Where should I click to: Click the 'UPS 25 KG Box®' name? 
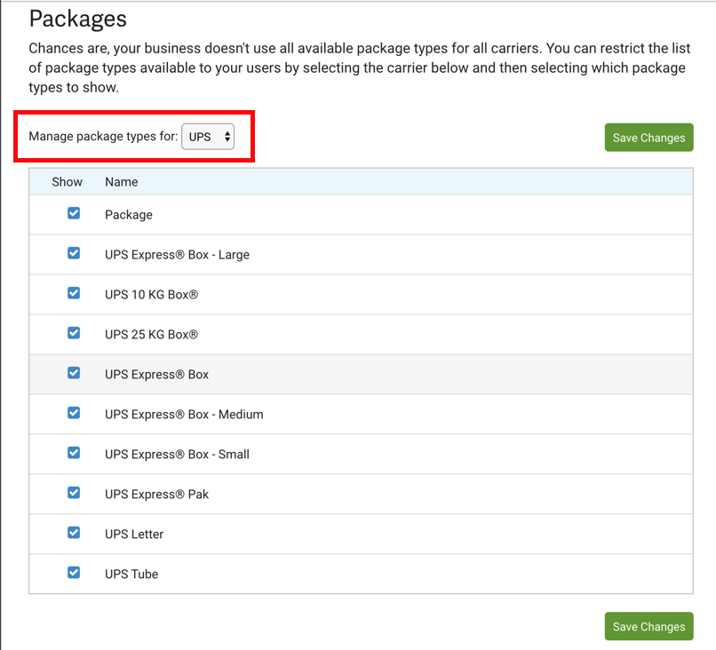pos(152,335)
